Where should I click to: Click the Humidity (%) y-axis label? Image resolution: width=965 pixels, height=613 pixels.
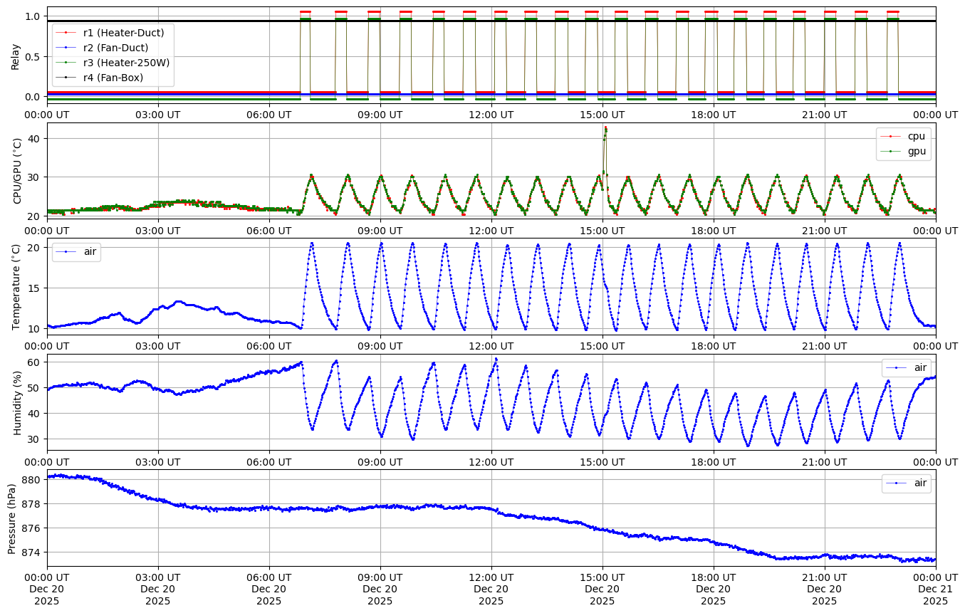coord(18,403)
